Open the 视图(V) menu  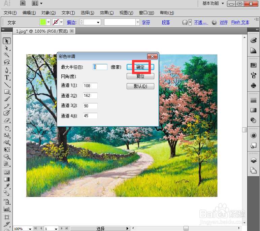click(x=126, y=13)
